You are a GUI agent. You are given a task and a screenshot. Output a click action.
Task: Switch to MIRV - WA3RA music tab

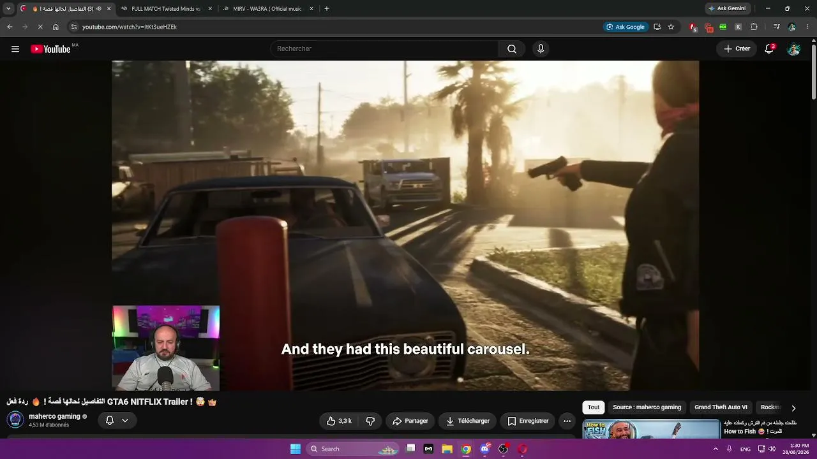point(268,9)
